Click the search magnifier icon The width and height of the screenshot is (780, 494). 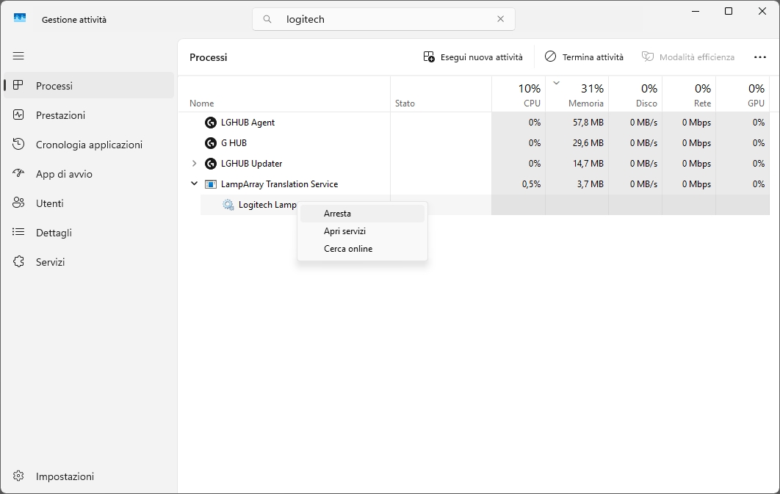(267, 19)
